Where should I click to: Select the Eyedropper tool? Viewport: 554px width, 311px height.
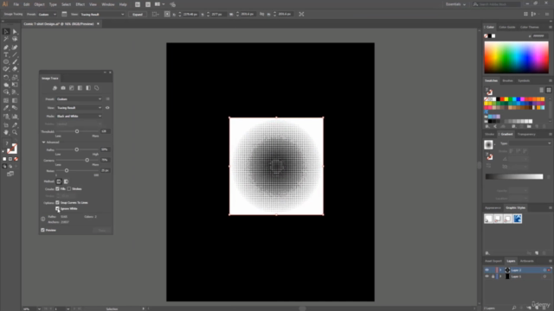6,108
